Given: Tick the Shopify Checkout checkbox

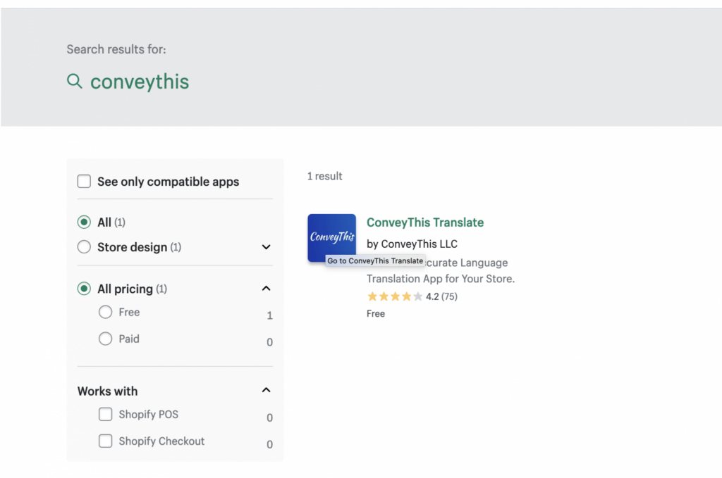Looking at the screenshot, I should (x=105, y=441).
